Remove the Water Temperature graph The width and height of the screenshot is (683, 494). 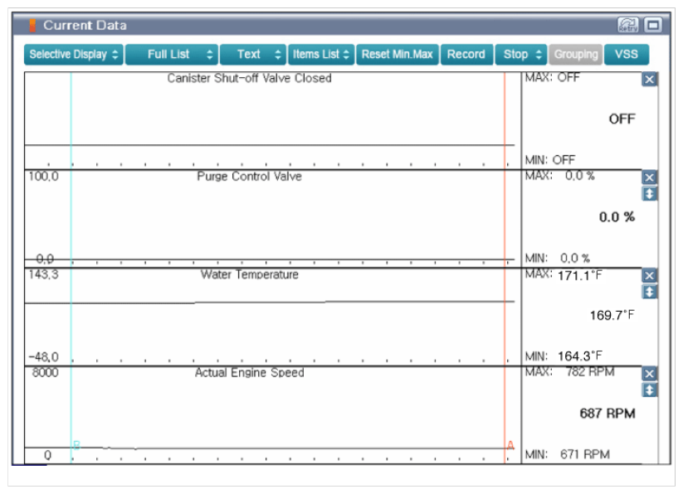point(650,276)
